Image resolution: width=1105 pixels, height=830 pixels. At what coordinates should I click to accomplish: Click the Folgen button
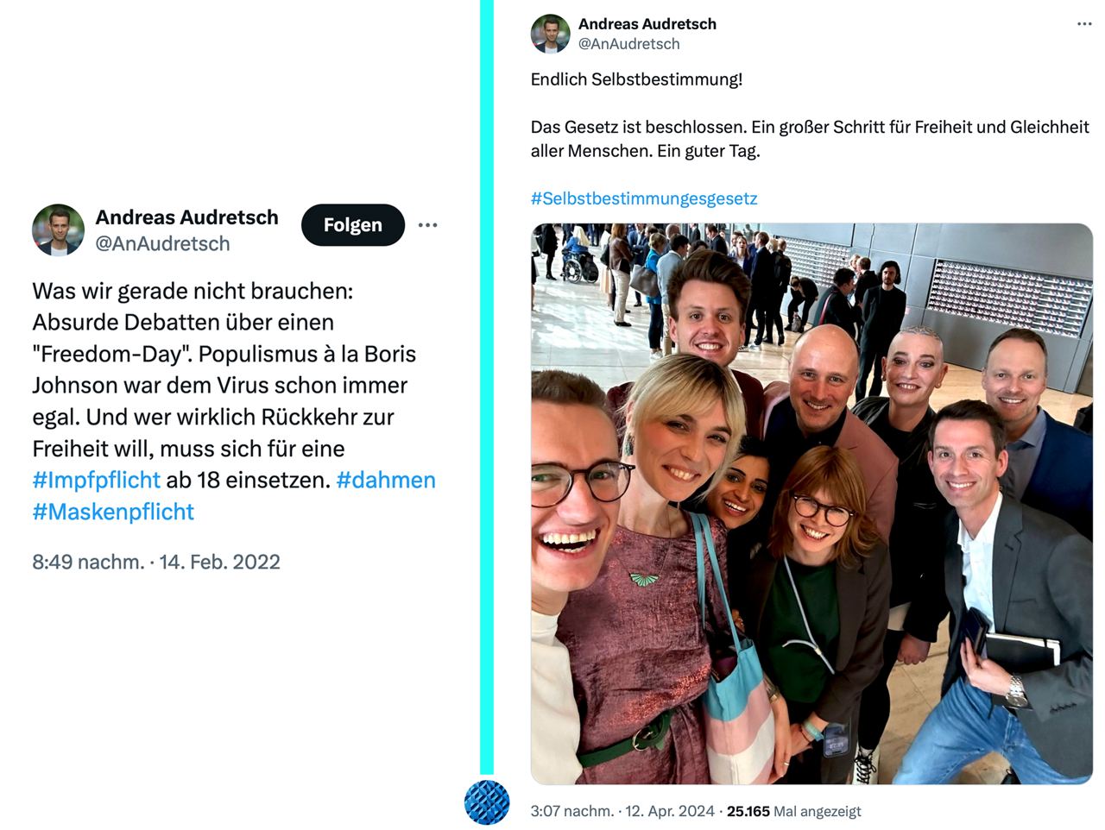tap(352, 225)
